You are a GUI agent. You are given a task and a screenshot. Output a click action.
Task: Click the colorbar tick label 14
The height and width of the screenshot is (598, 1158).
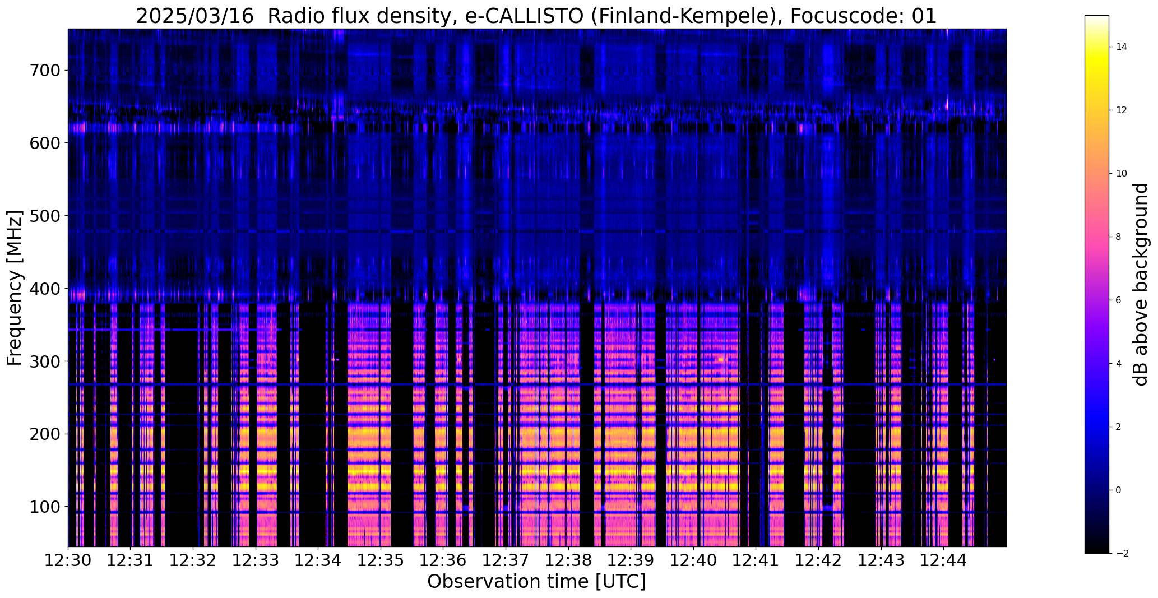pyautogui.click(x=1121, y=47)
